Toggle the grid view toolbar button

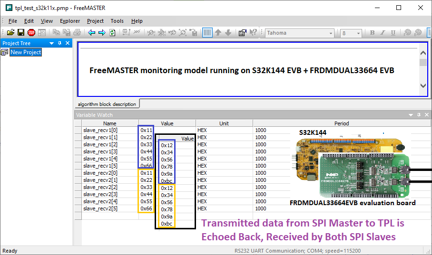tap(207, 32)
